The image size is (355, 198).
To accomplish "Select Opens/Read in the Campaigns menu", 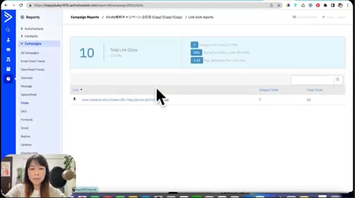I will [x=28, y=95].
